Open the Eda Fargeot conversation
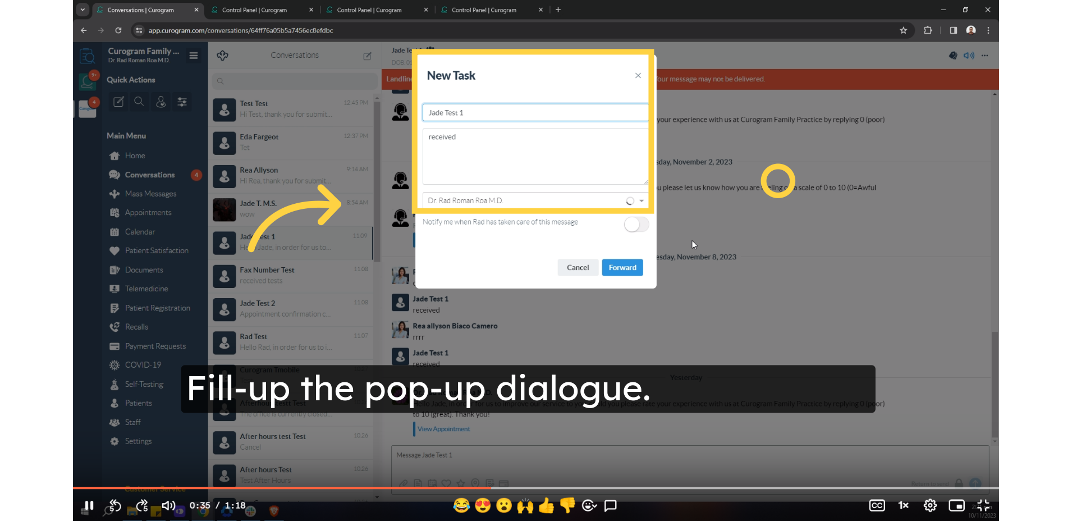1072x521 pixels. click(292, 143)
